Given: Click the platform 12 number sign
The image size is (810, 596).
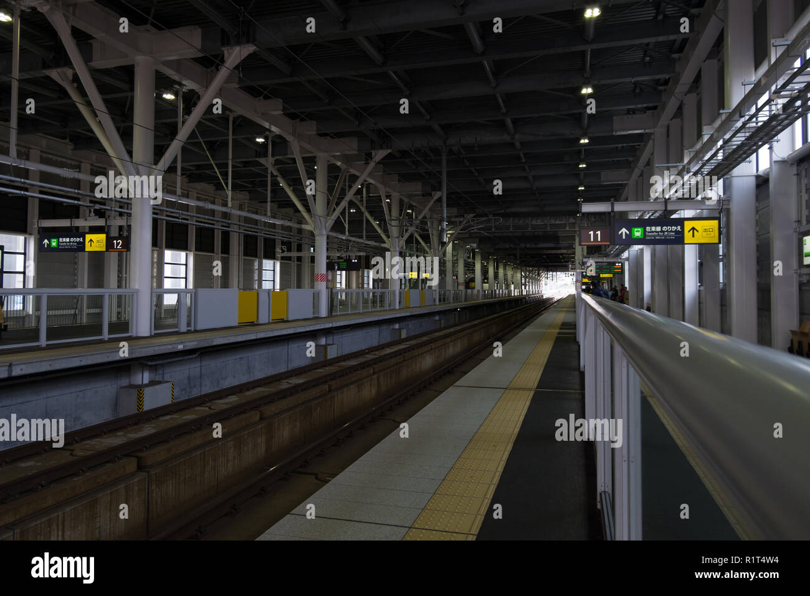Looking at the screenshot, I should click(x=118, y=244).
